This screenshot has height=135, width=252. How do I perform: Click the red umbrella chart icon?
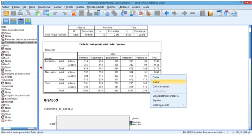[21, 21]
